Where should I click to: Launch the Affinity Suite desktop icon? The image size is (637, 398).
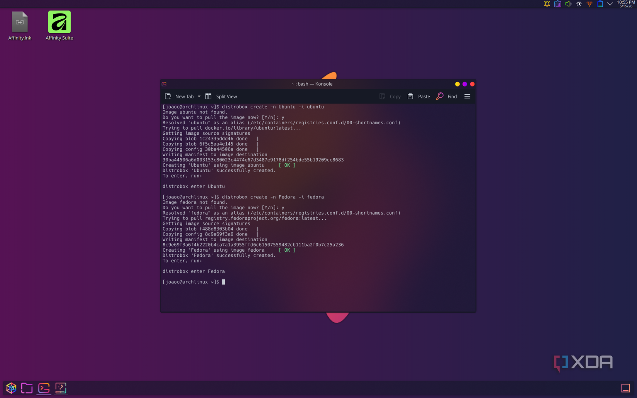(x=59, y=26)
